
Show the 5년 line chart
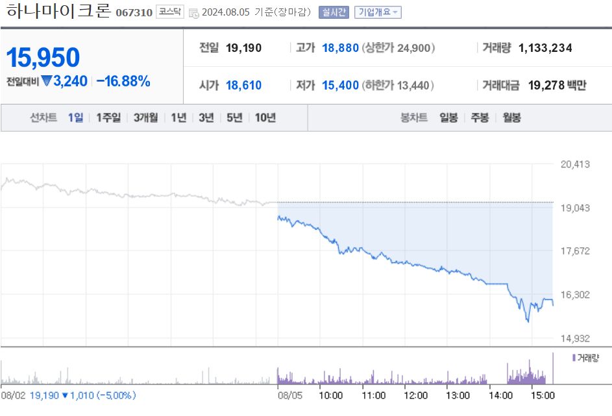tap(234, 117)
